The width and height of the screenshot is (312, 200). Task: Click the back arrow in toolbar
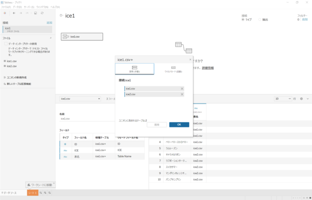[x=14, y=13]
